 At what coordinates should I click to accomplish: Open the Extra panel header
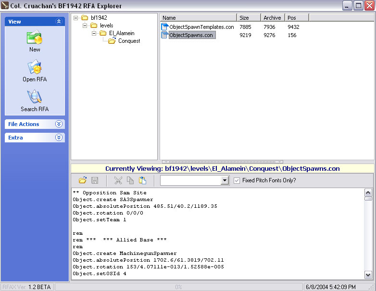coord(35,138)
